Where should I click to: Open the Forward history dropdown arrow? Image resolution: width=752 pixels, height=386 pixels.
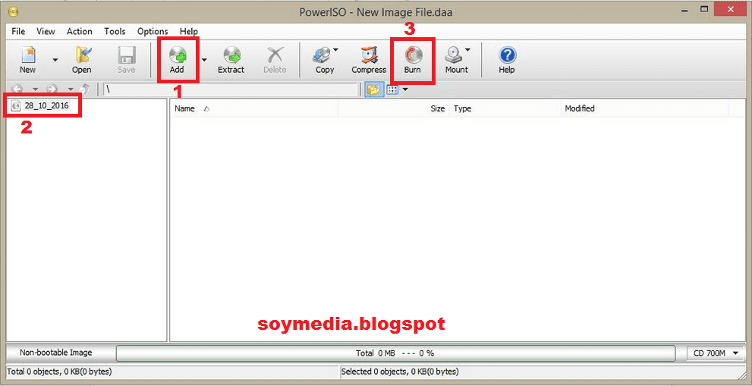point(70,89)
